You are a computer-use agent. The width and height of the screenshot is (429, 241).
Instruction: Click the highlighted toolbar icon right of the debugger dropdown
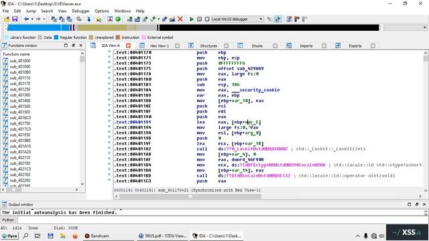278,19
